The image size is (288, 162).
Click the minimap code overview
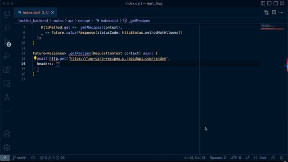(x=273, y=27)
